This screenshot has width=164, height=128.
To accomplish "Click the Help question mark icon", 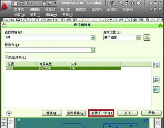I will coord(138,3).
